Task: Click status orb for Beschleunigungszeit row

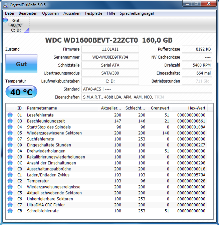Action: tap(10, 121)
